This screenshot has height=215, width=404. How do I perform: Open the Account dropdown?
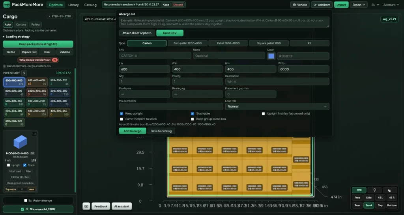pyautogui.click(x=391, y=5)
